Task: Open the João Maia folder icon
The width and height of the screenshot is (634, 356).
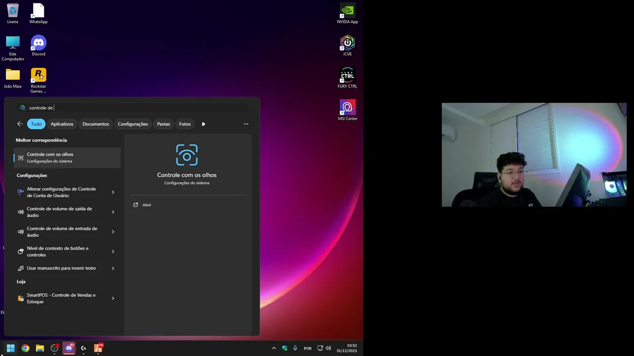Action: [x=13, y=78]
